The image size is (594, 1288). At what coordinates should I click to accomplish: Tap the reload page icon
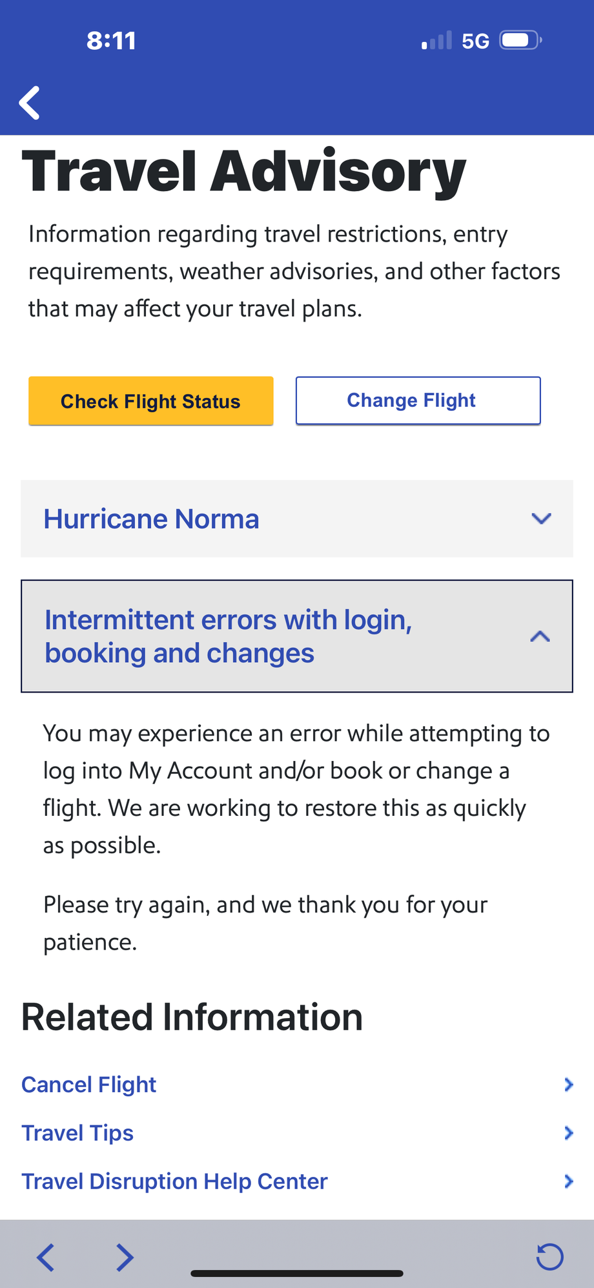pyautogui.click(x=550, y=1257)
